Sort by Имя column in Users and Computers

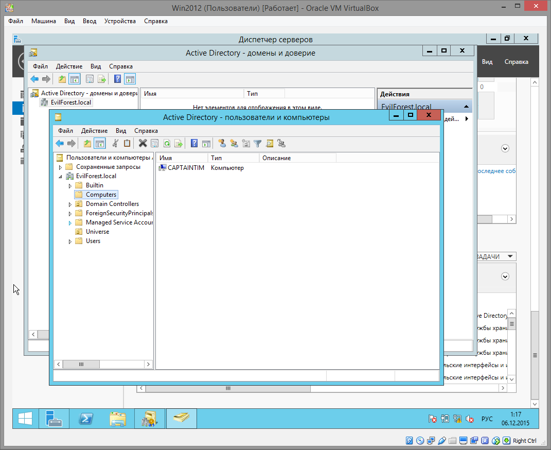(182, 158)
